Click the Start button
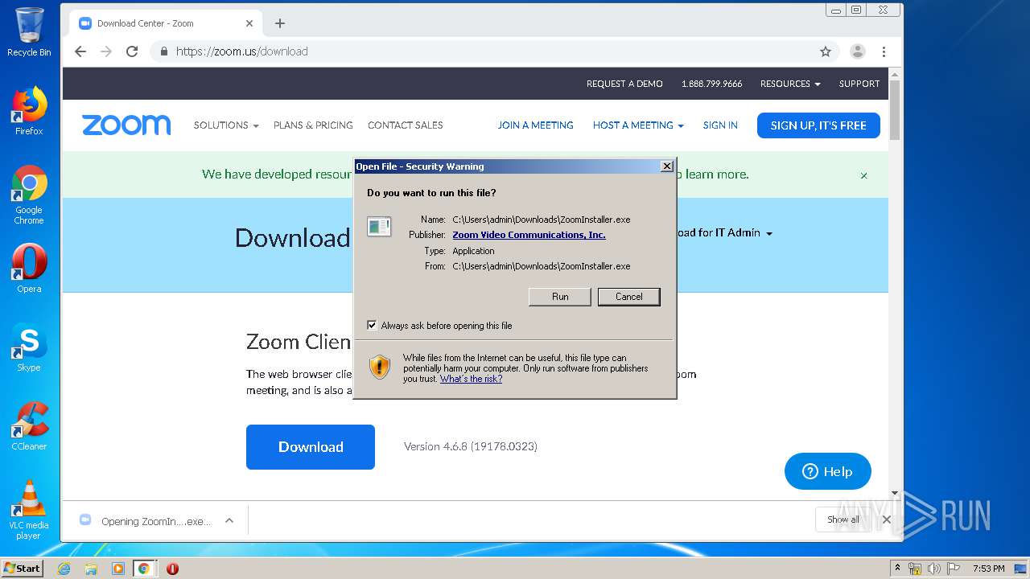Screen dimensions: 1030x579 (22, 569)
